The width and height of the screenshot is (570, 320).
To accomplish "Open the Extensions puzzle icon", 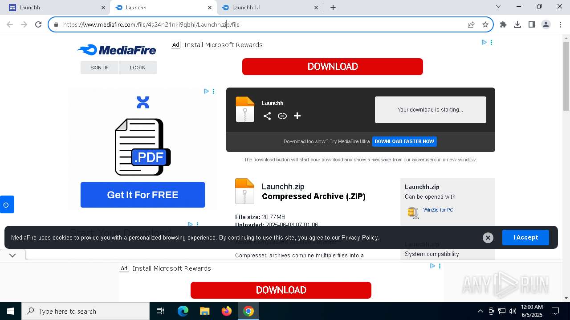I will pyautogui.click(x=503, y=24).
